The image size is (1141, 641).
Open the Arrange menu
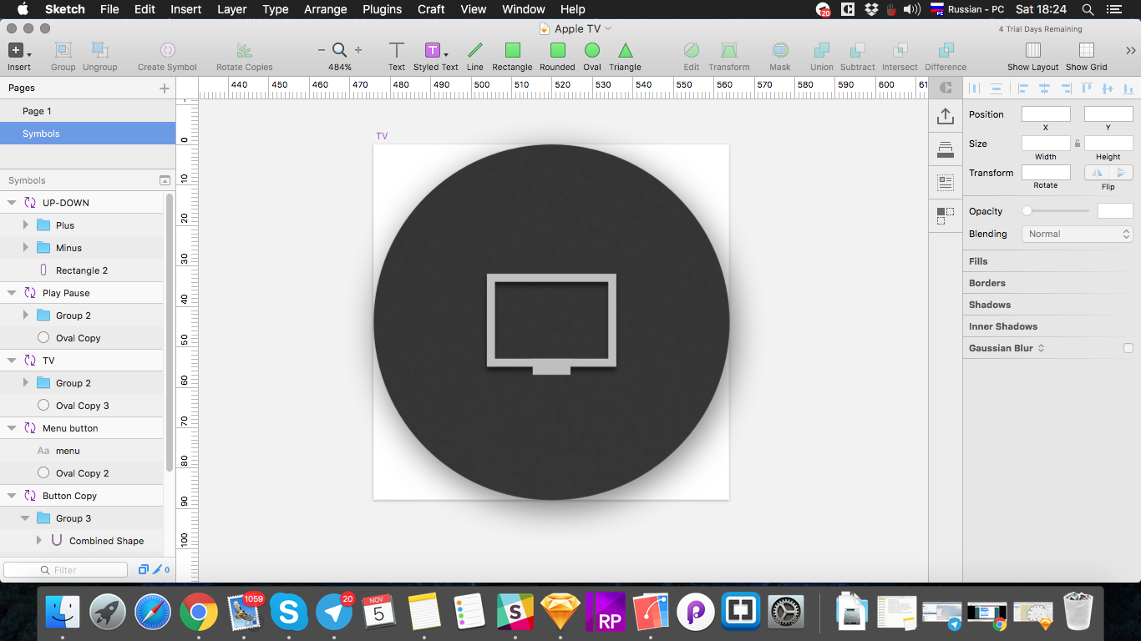[325, 9]
